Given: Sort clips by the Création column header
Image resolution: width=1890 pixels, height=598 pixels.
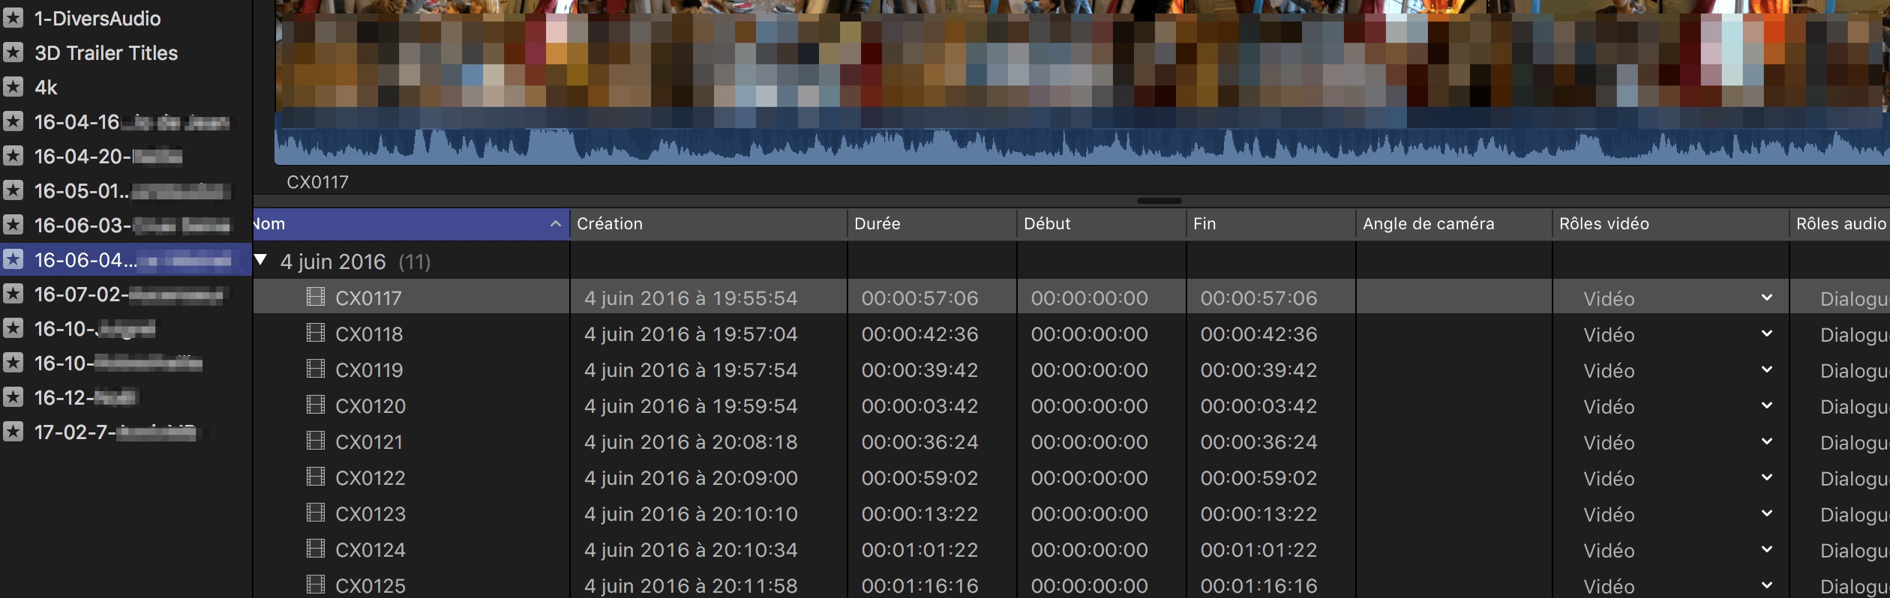Looking at the screenshot, I should click(709, 224).
